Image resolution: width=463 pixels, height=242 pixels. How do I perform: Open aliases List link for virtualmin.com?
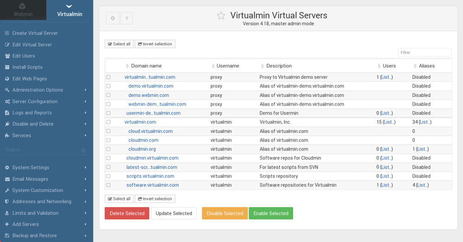(425, 122)
